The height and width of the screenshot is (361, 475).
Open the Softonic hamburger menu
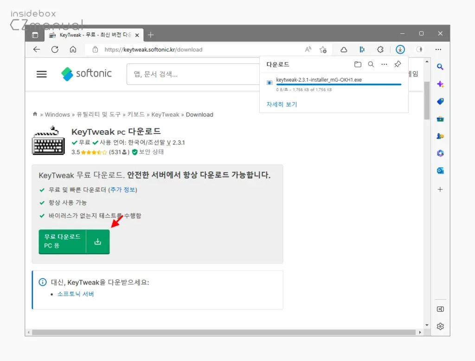pyautogui.click(x=41, y=74)
